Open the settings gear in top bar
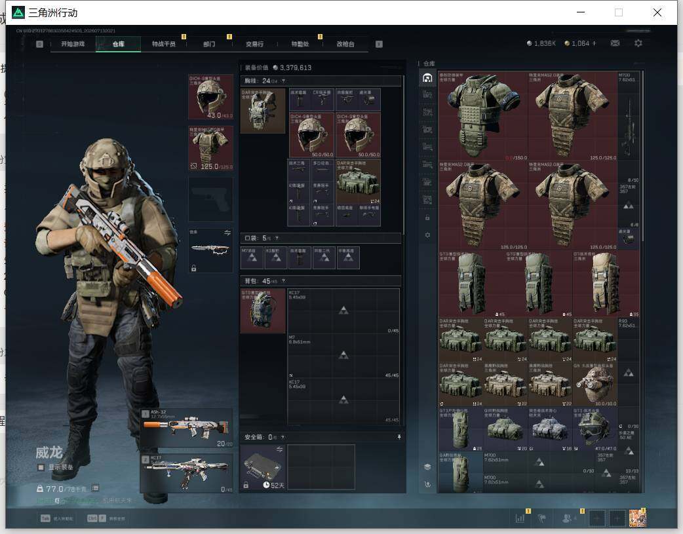Screen dimensions: 683x534 638,43
